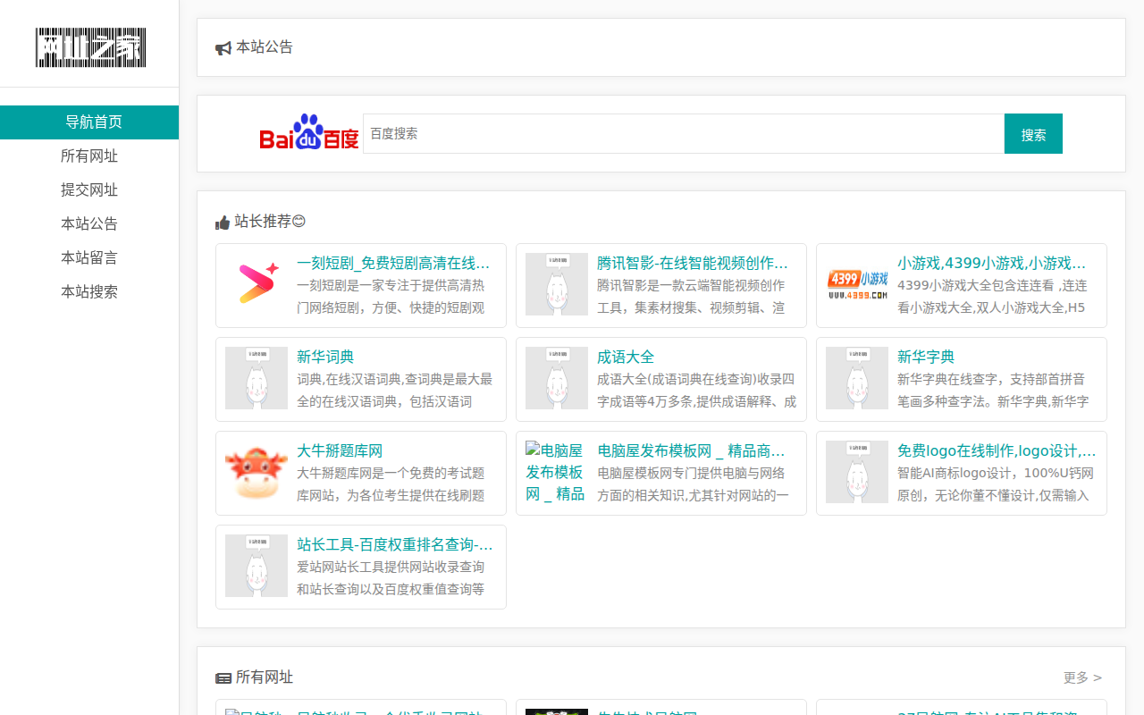Click the 成语大全 description text

[x=696, y=391]
